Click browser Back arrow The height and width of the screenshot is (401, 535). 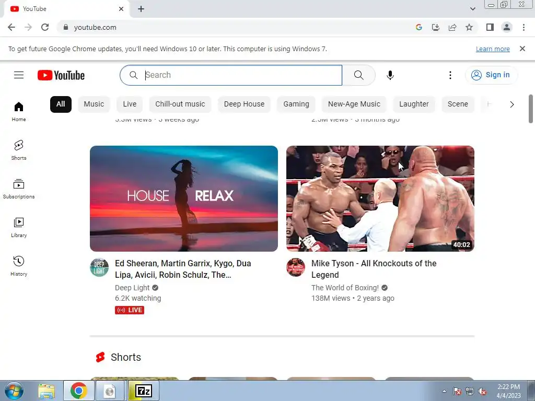pos(11,27)
